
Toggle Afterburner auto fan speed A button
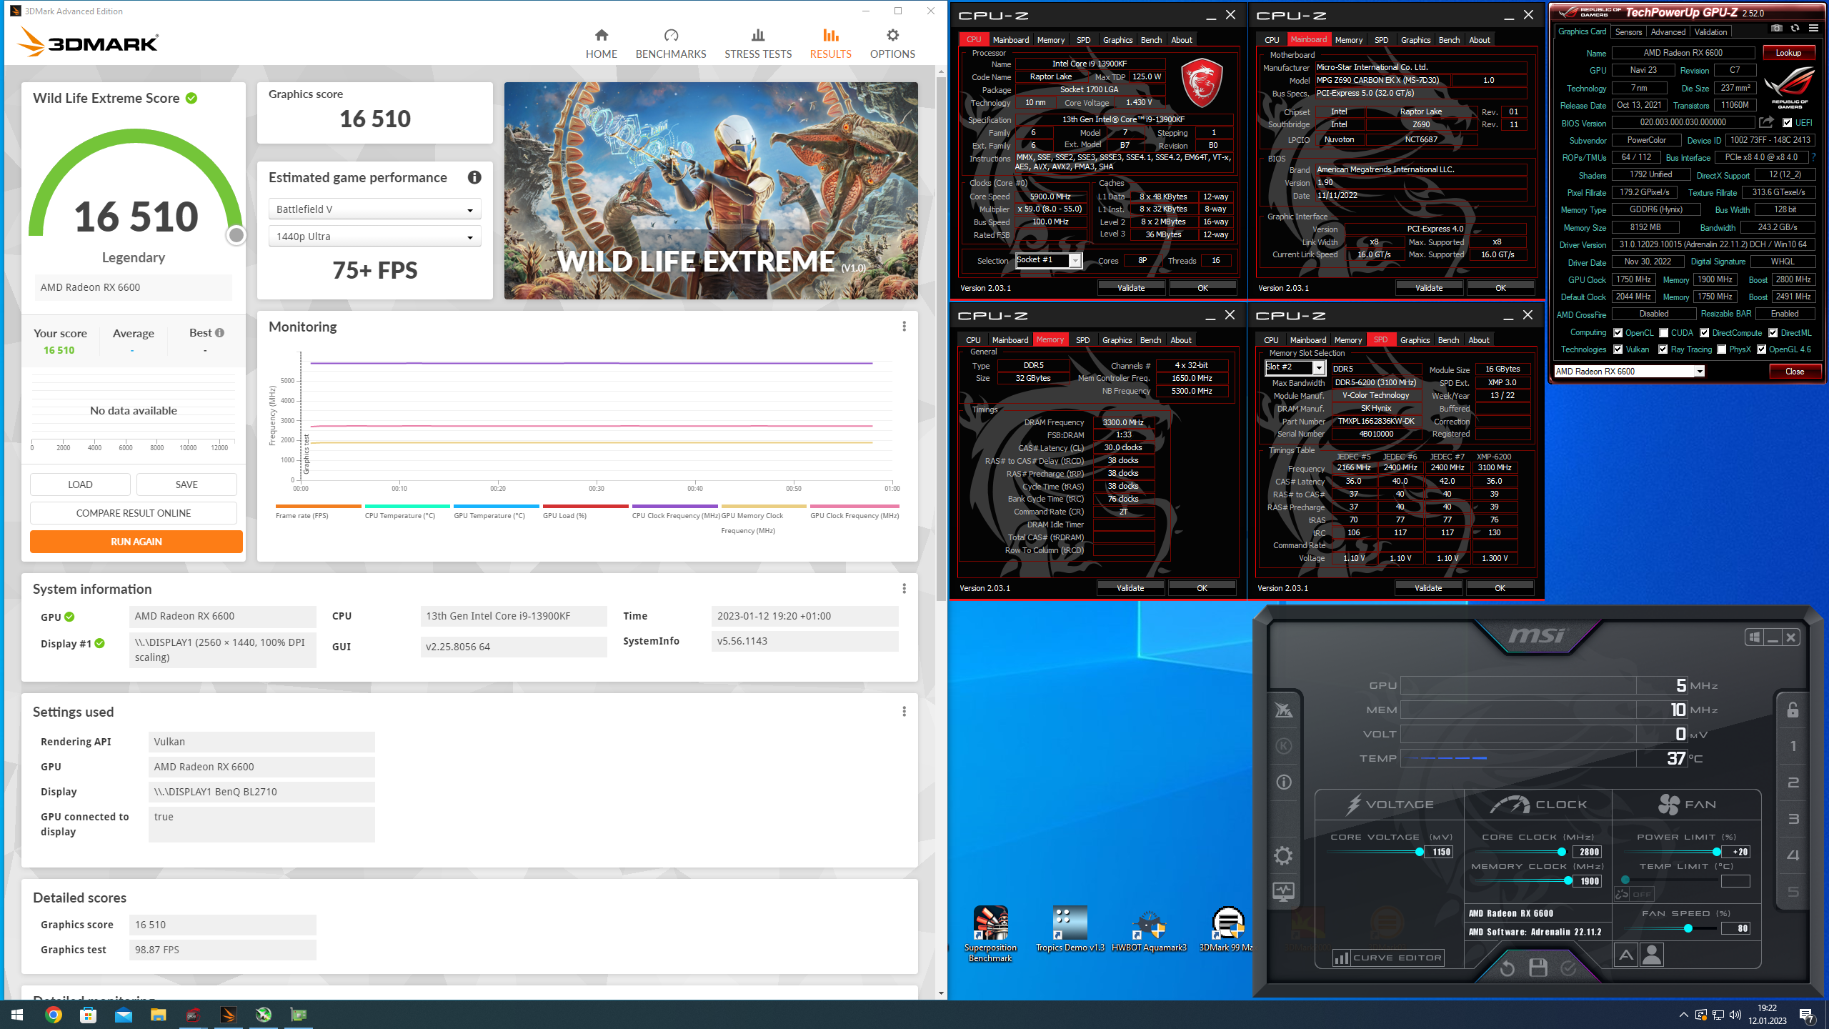1626,955
